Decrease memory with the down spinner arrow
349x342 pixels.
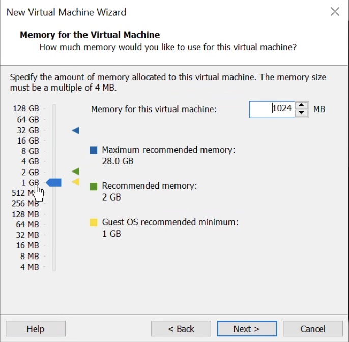pos(302,113)
